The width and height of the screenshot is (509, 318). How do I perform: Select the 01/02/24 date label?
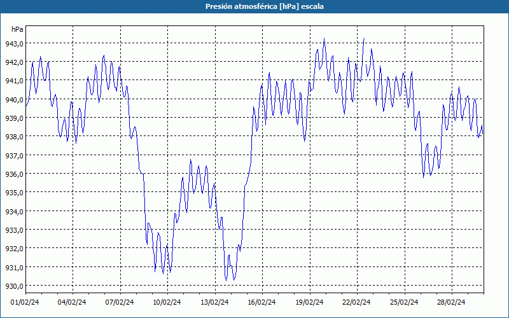[x=25, y=302]
